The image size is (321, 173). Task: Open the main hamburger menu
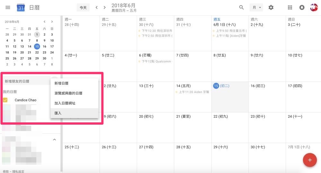(8, 7)
